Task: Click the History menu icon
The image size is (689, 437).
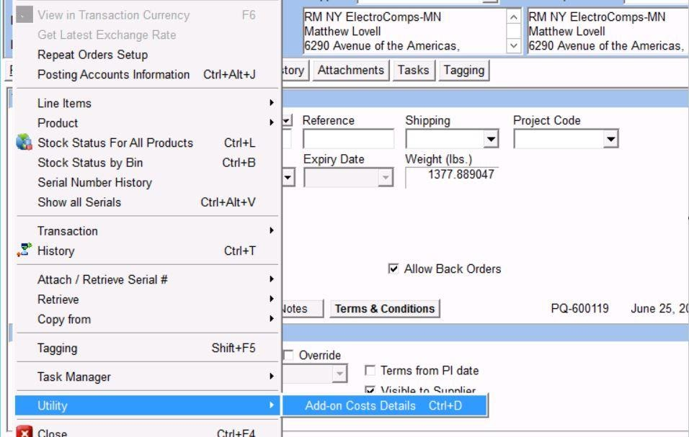Action: [25, 251]
